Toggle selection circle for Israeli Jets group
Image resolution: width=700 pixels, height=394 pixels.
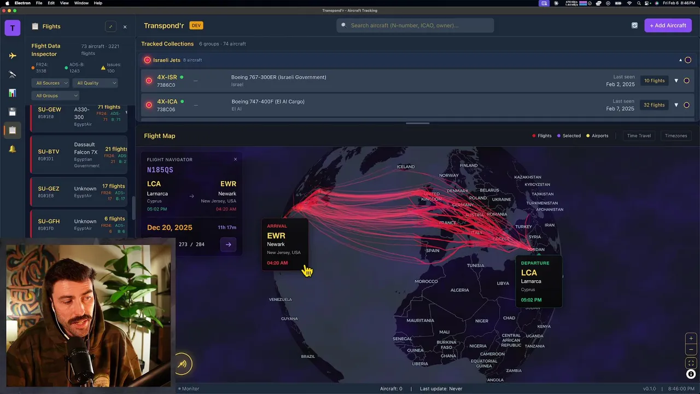tap(688, 60)
